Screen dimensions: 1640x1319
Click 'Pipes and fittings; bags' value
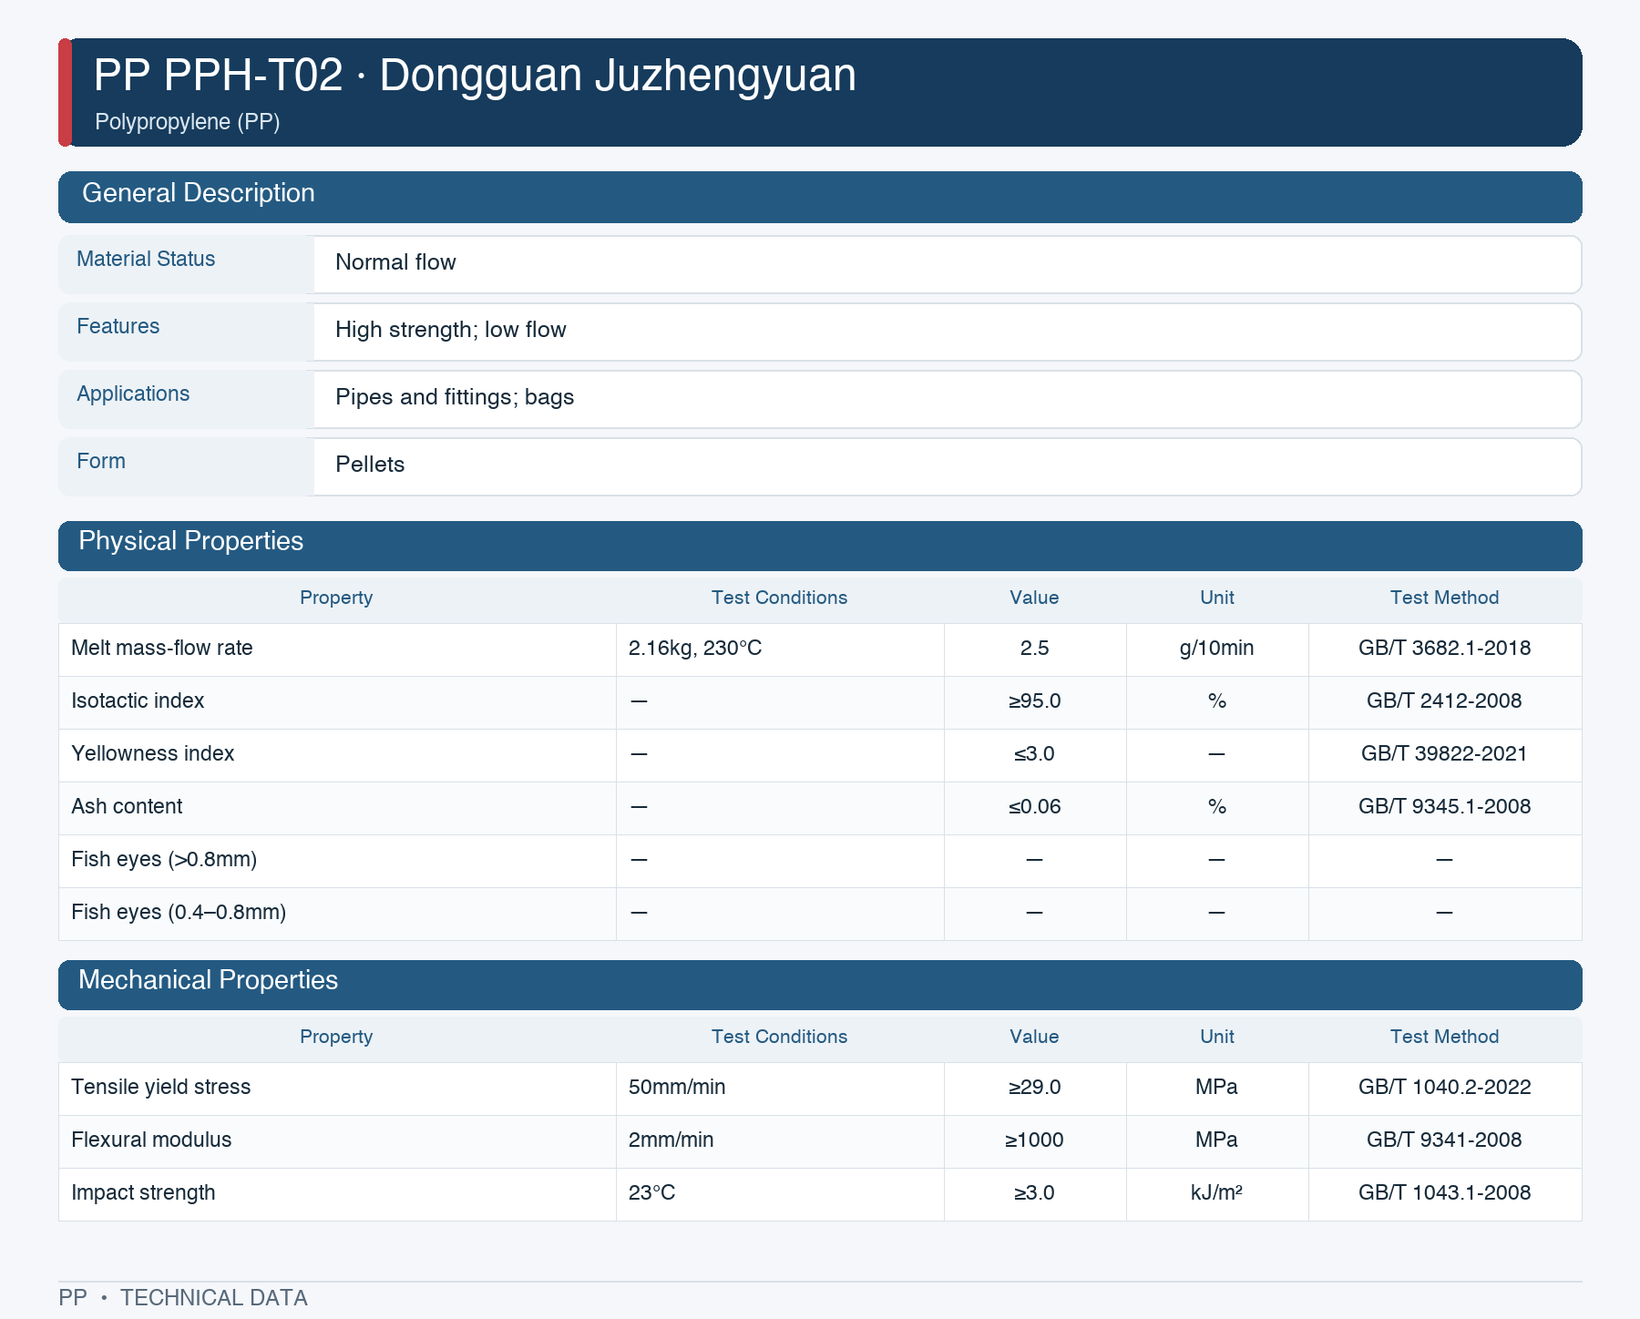455,397
